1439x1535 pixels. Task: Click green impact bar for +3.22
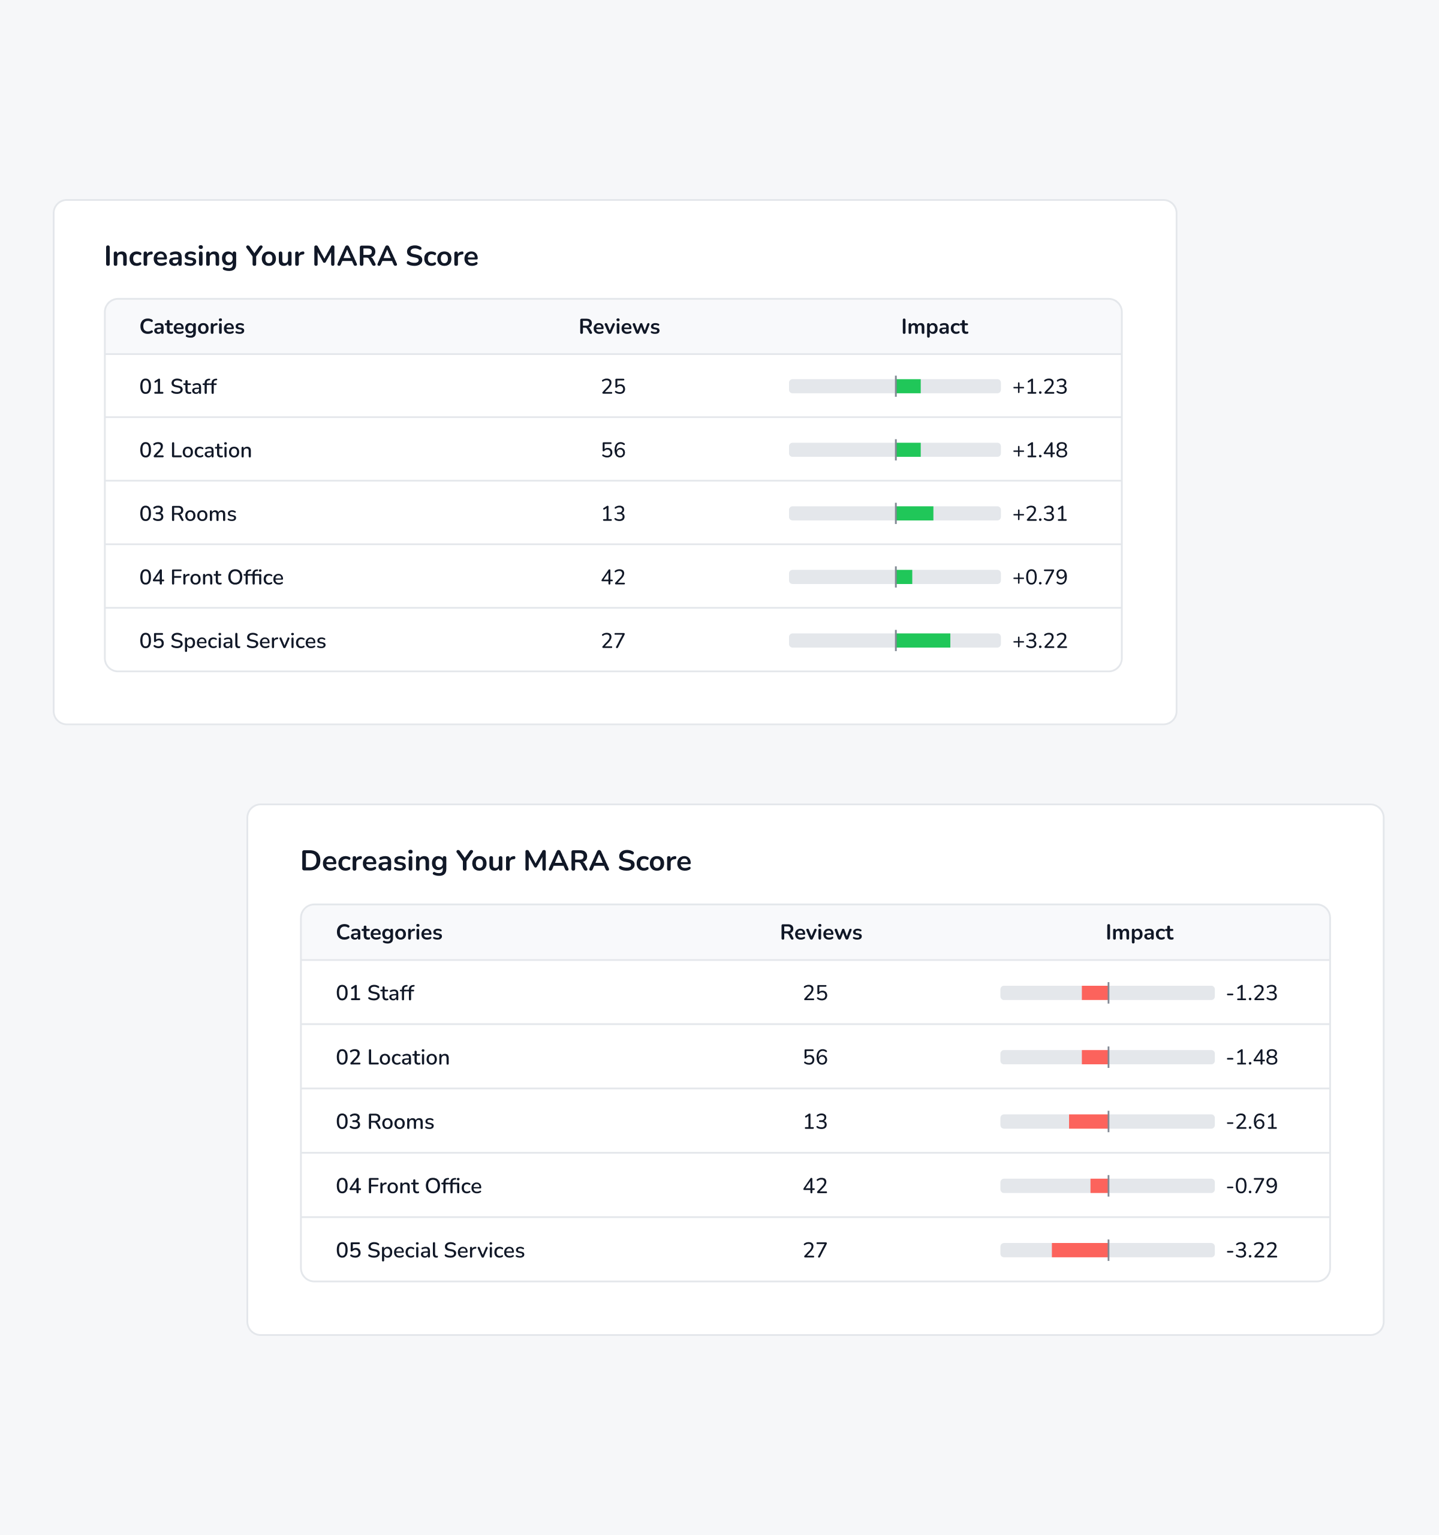[923, 641]
